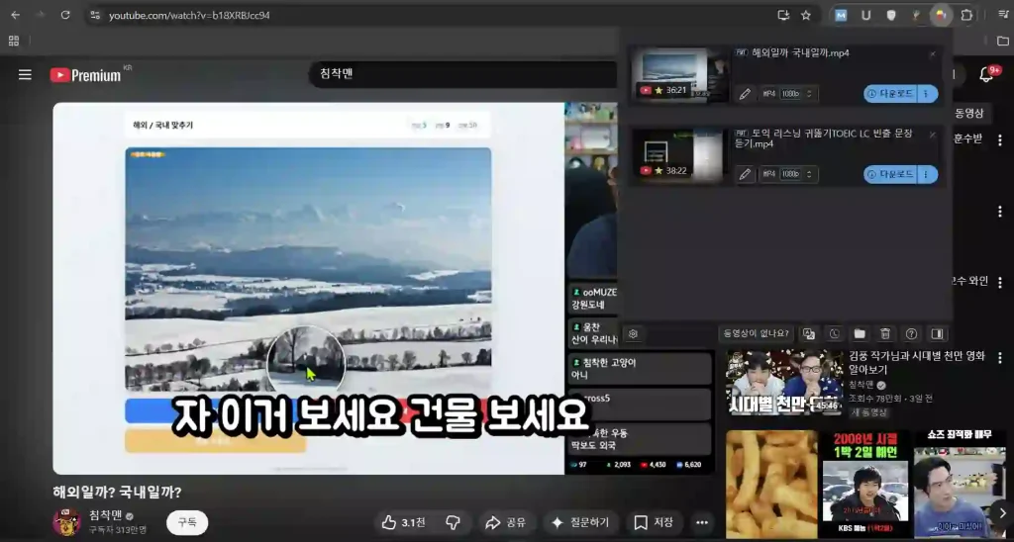Open YouTube notifications bell
Viewport: 1014px width, 542px height.
point(986,74)
